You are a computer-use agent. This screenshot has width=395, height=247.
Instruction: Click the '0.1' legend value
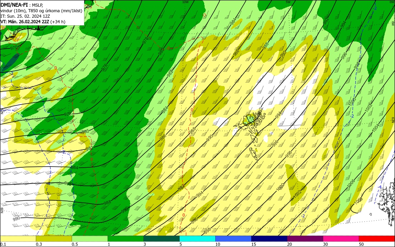pos(3,244)
